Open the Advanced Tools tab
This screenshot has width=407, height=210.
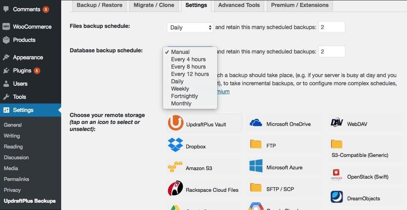point(239,5)
